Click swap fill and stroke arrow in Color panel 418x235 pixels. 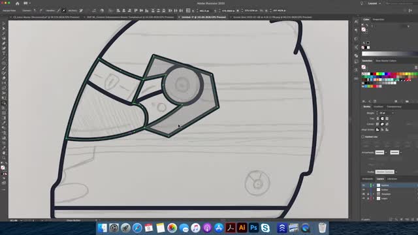coord(367,25)
